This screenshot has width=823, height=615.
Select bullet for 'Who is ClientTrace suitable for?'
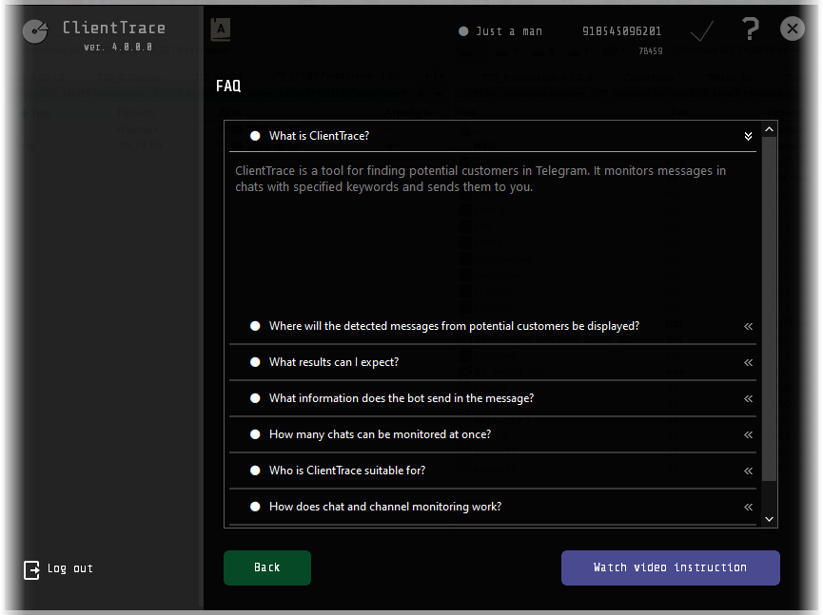(255, 471)
